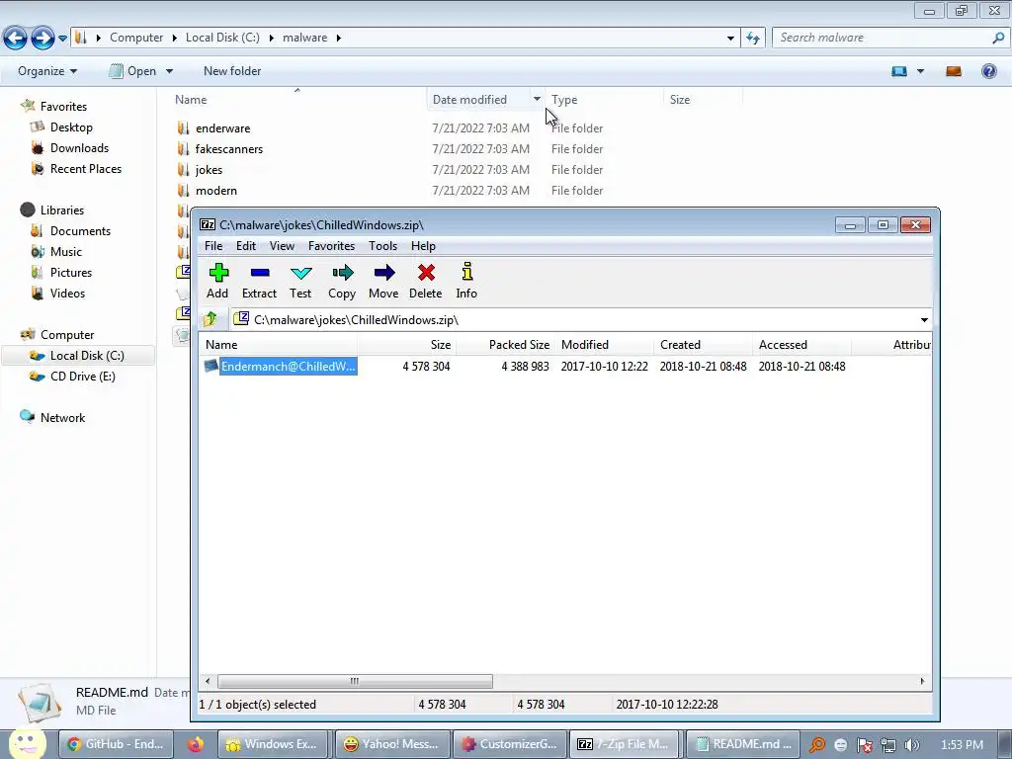The height and width of the screenshot is (759, 1012).
Task: Click the 7-Zip scroll left arrow
Action: pyautogui.click(x=208, y=681)
